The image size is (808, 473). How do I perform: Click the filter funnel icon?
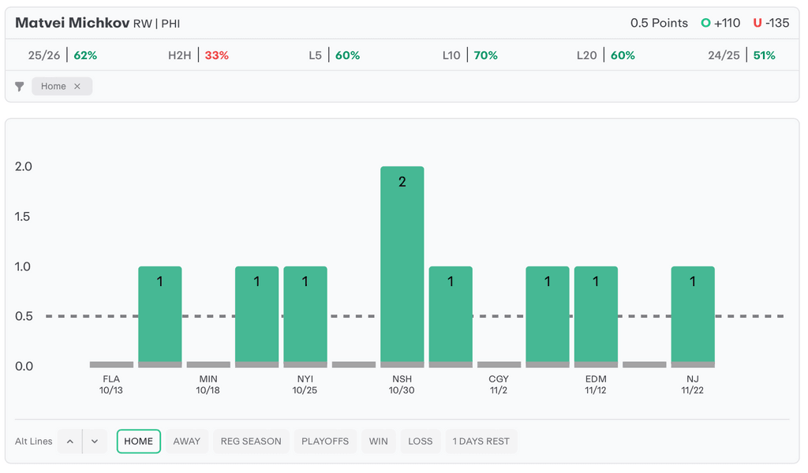click(20, 87)
